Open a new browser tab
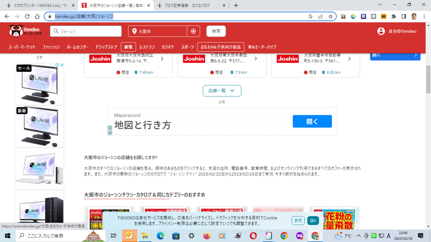The height and width of the screenshot is (242, 431). click(x=236, y=5)
